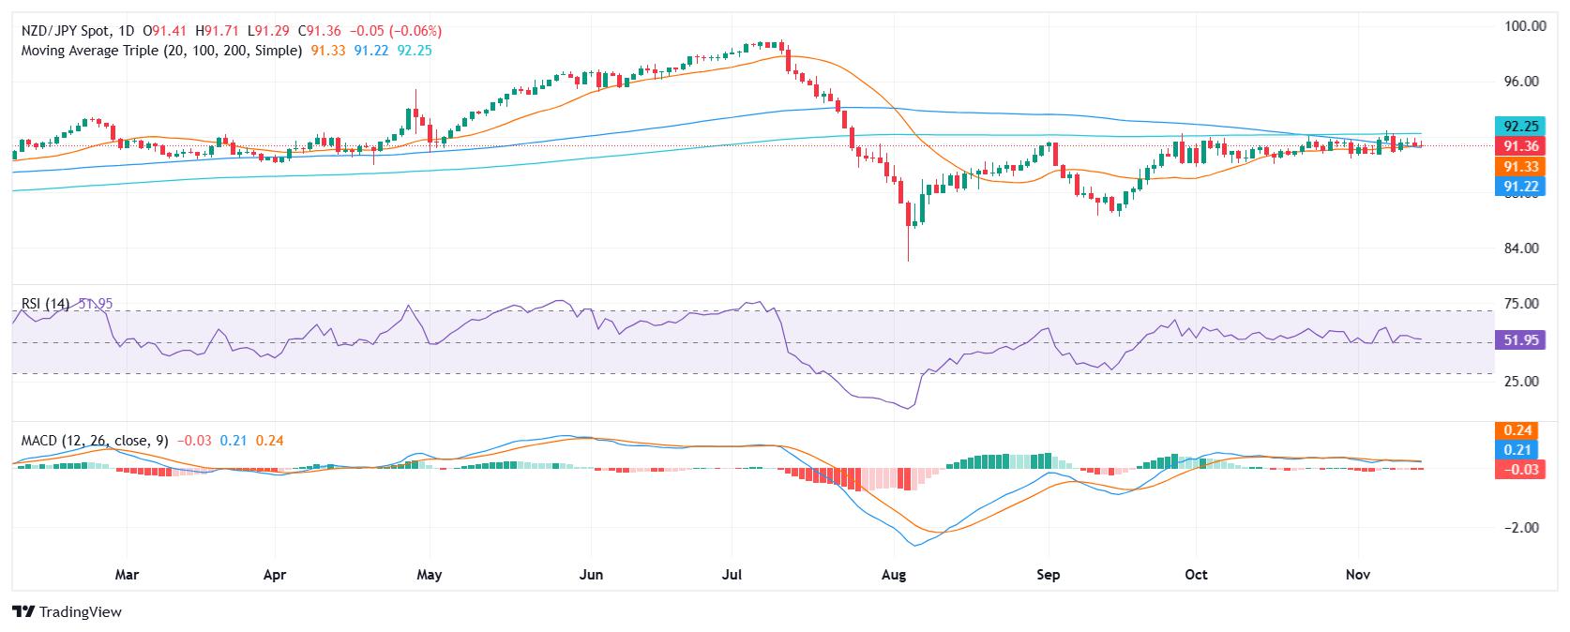
Task: Click the Moving Average Triple indicator label
Action: point(161,50)
